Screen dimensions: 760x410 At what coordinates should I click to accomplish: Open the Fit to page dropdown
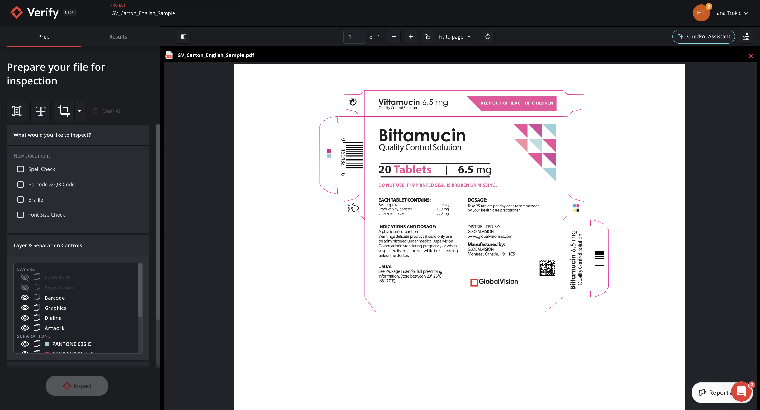[454, 36]
